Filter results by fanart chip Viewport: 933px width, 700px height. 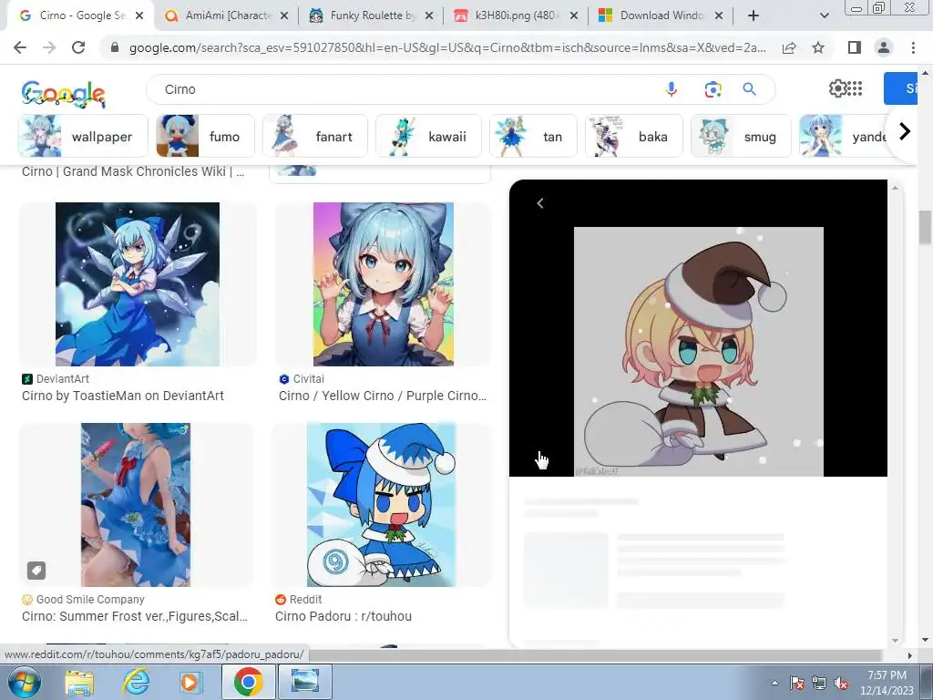315,137
